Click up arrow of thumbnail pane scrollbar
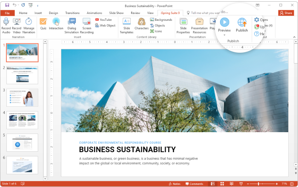This screenshot has width=298, height=187. [45, 42]
